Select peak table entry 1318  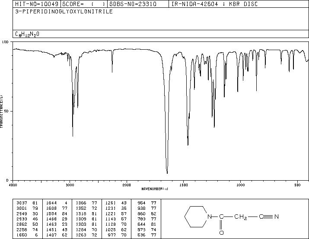pyautogui.click(x=86, y=214)
